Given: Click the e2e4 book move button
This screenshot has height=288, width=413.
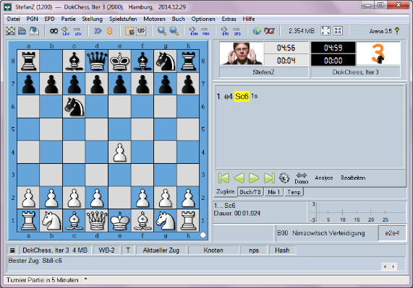Looking at the screenshot, I should pyautogui.click(x=392, y=233).
